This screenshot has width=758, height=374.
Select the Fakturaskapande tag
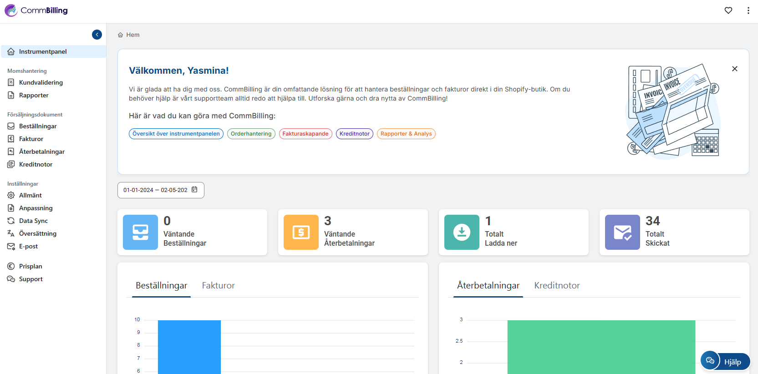pyautogui.click(x=305, y=134)
